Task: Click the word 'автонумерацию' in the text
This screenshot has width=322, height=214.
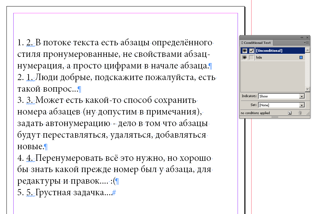Action: (78, 124)
